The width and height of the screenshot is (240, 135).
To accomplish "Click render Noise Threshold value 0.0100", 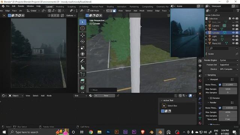I will (229, 108).
